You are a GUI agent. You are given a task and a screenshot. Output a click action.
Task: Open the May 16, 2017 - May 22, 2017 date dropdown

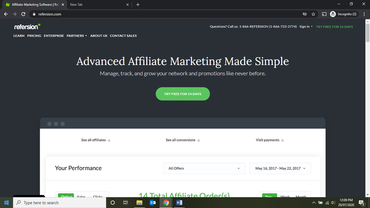point(280,168)
